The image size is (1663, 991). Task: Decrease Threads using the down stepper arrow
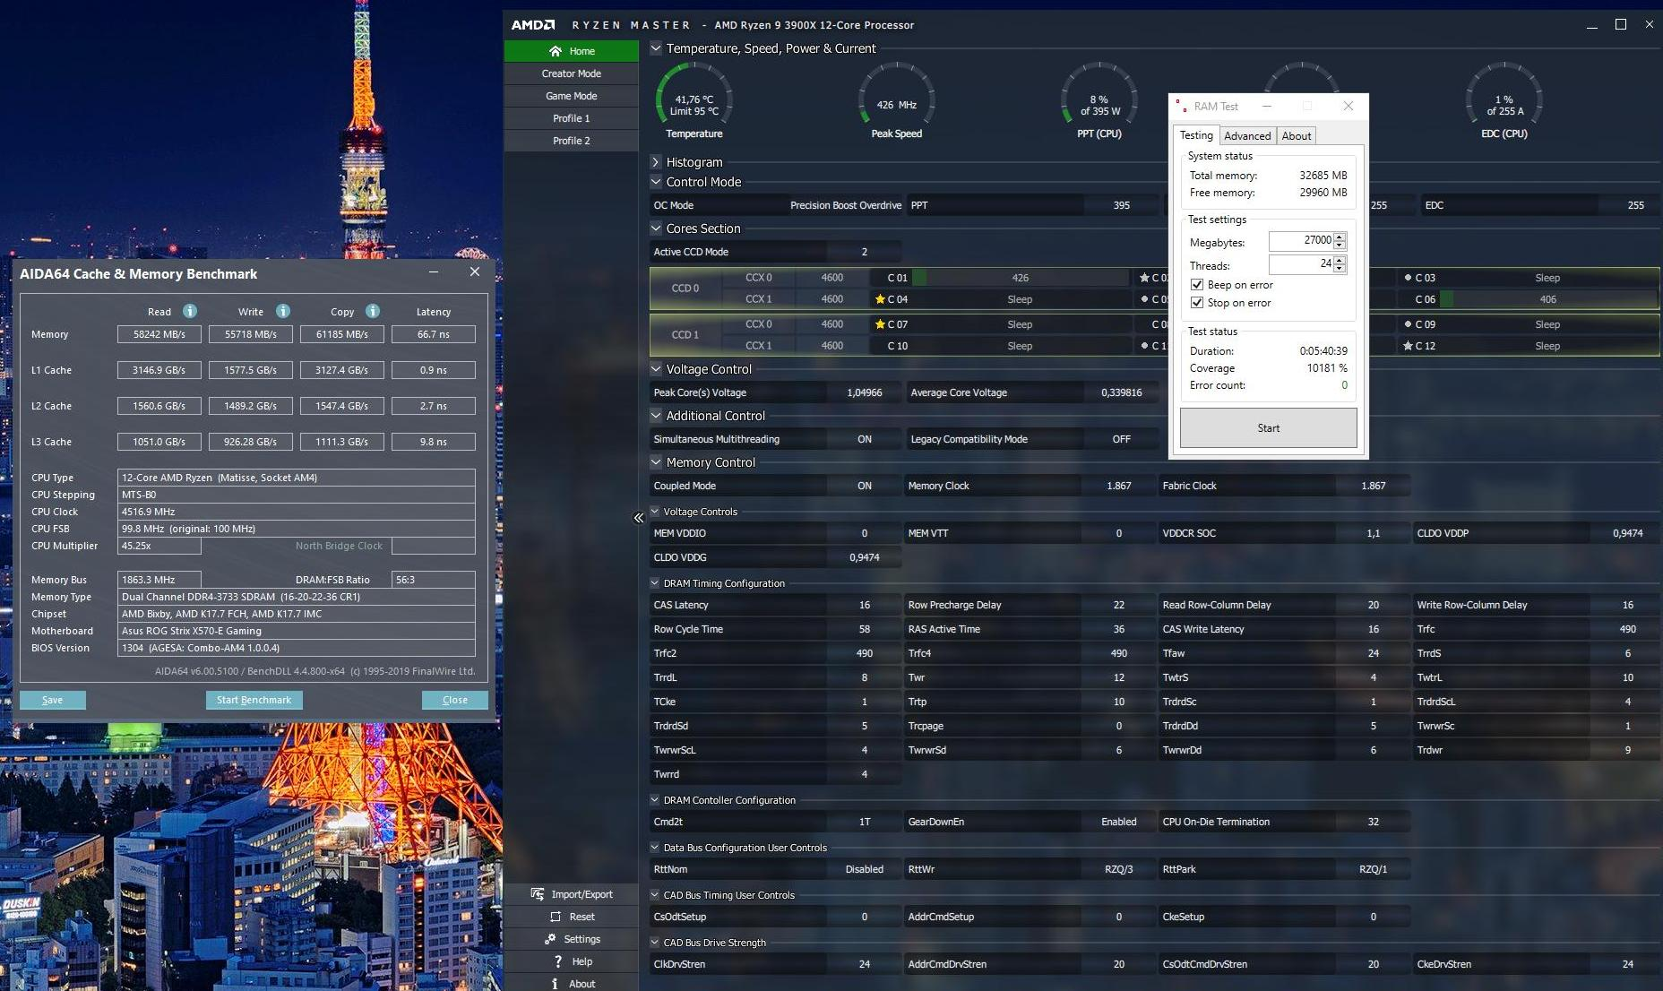click(x=1340, y=269)
